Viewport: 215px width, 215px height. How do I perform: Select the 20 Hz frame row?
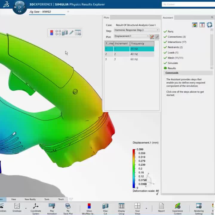(x=129, y=49)
